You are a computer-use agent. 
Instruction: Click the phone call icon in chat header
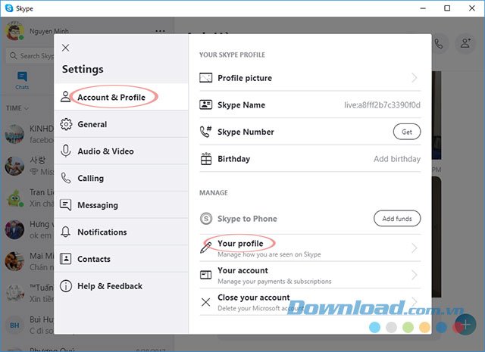pyautogui.click(x=439, y=44)
